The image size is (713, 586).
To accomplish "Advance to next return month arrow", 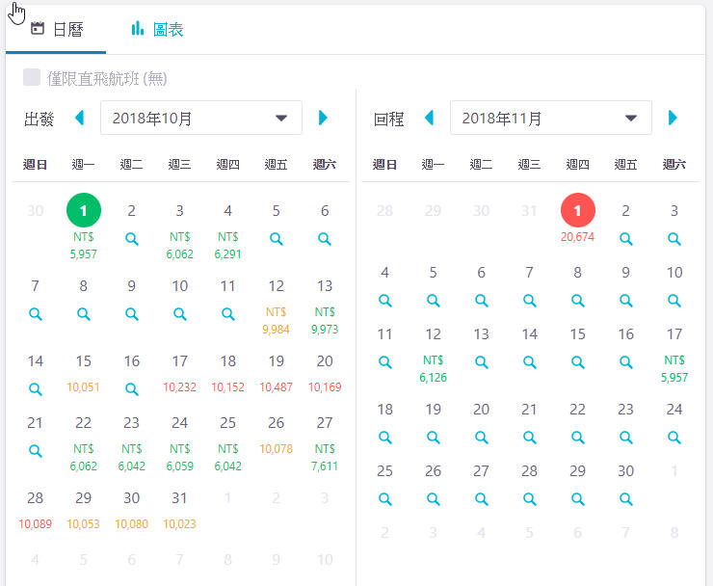I will click(673, 118).
